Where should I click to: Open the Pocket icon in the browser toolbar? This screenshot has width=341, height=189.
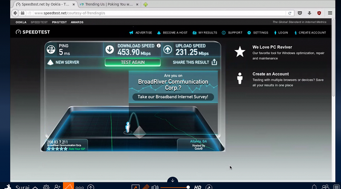point(300,13)
